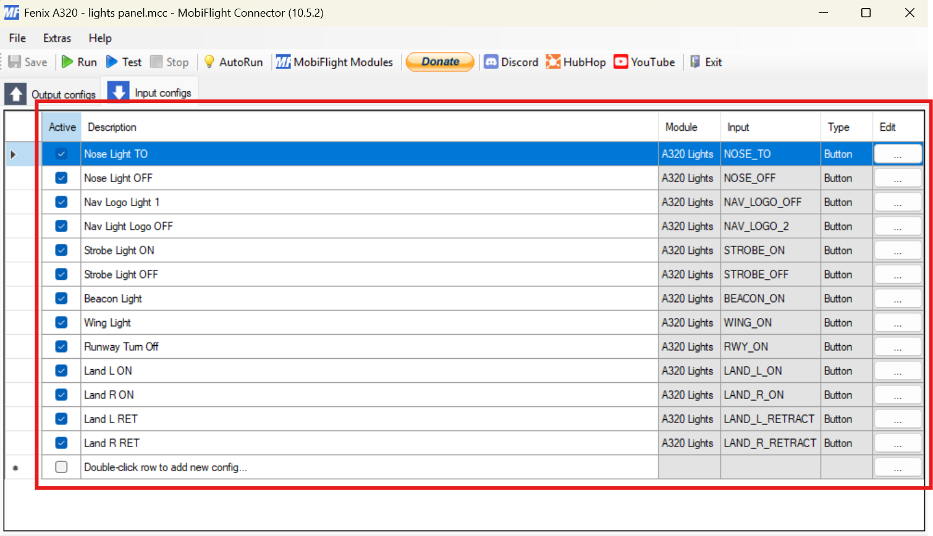The height and width of the screenshot is (536, 933).
Task: Toggle Active checkbox for Land R RET
Action: tap(61, 443)
